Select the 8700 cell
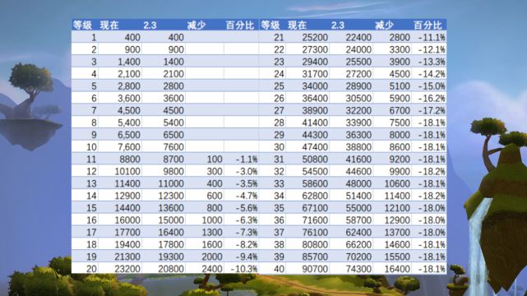Viewport: 527px width, 296px height. click(173, 160)
